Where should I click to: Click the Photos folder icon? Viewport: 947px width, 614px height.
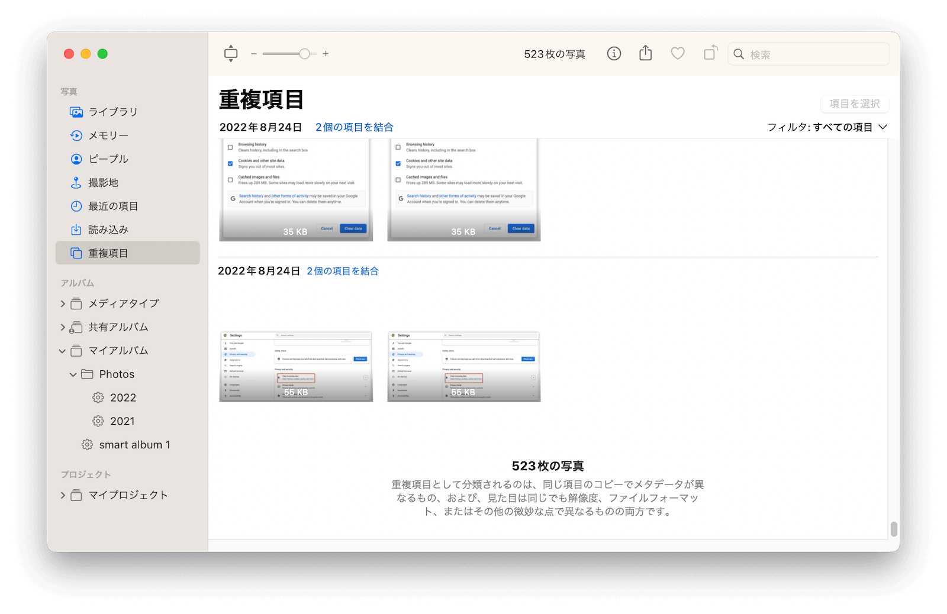(87, 374)
